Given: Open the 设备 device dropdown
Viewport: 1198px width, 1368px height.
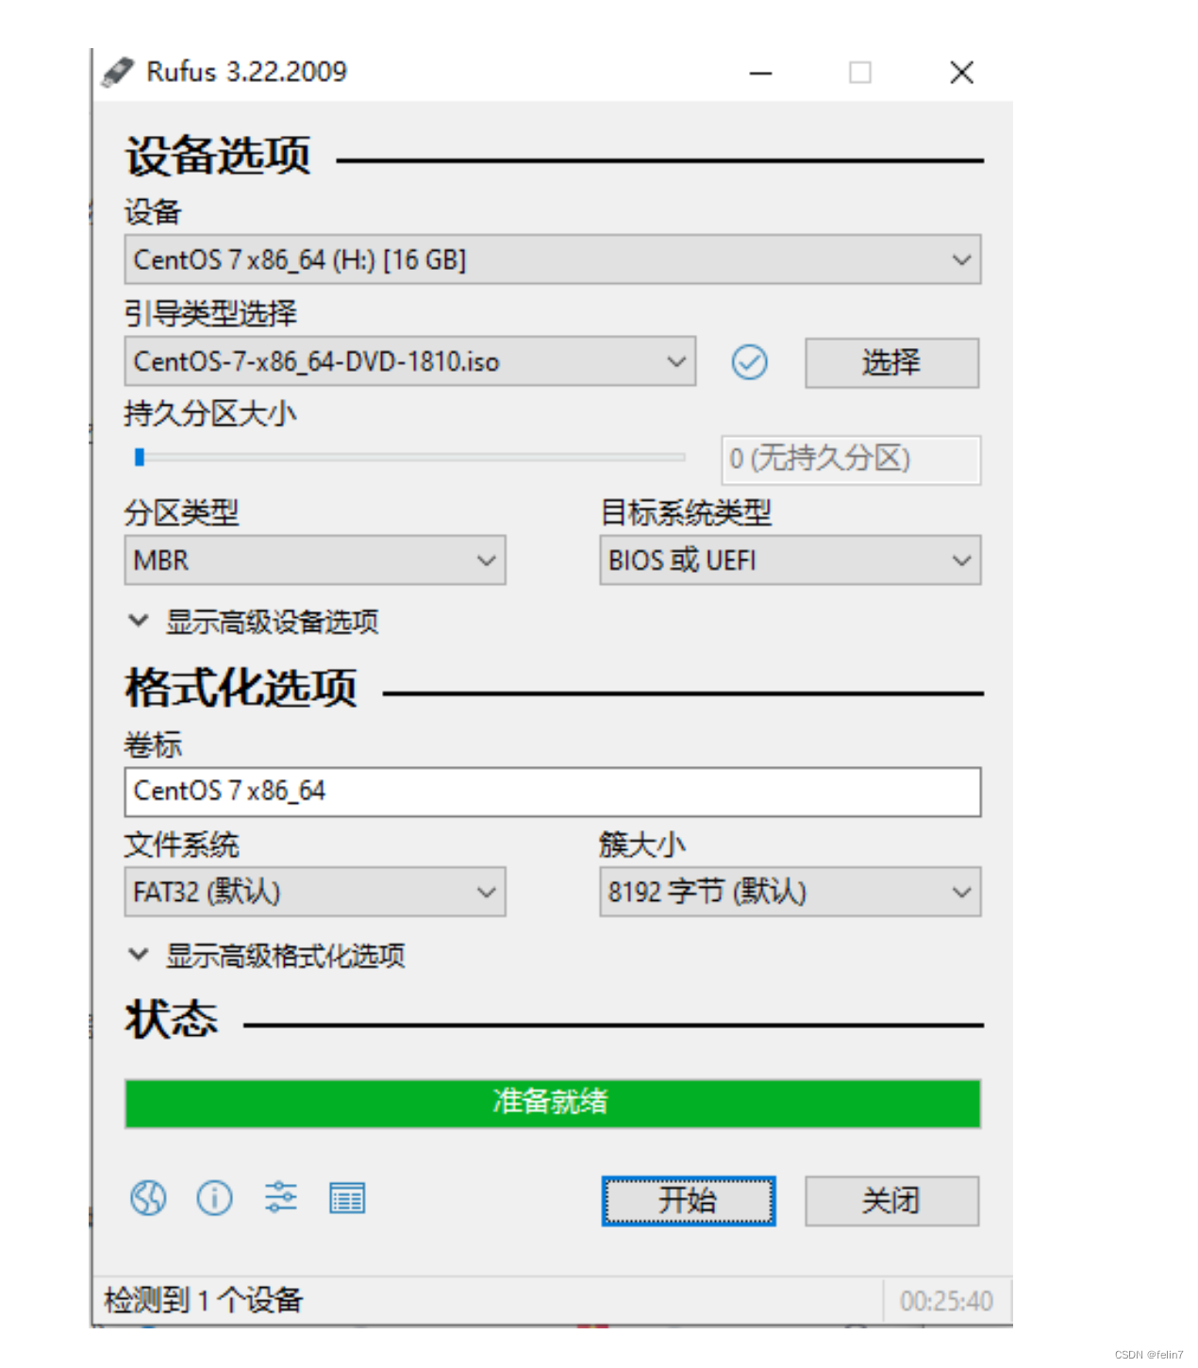Looking at the screenshot, I should point(553,259).
